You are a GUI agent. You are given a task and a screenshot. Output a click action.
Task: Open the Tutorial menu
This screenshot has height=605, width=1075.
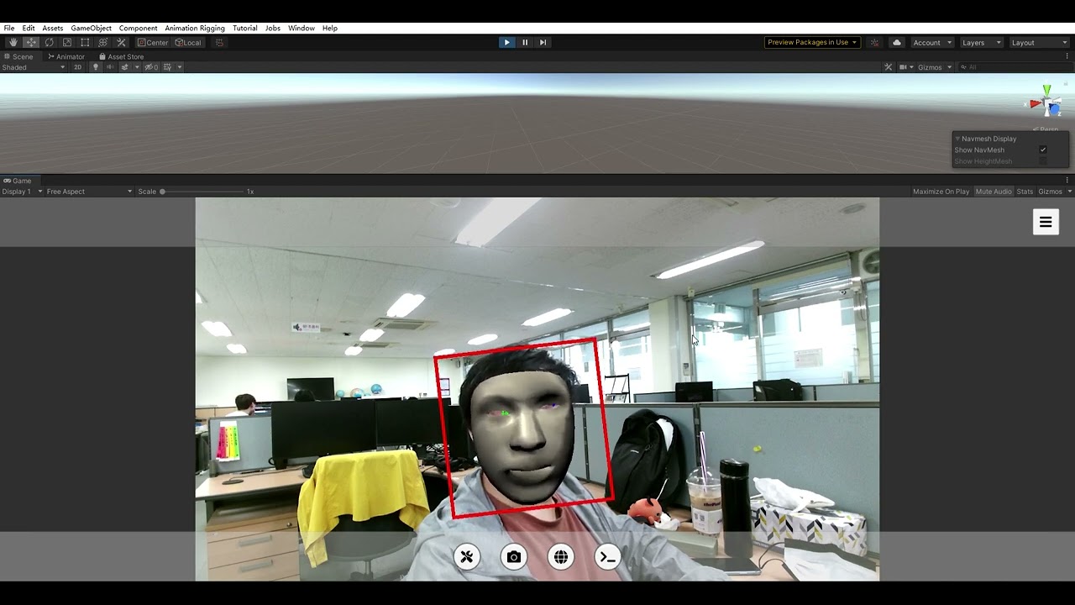point(245,28)
